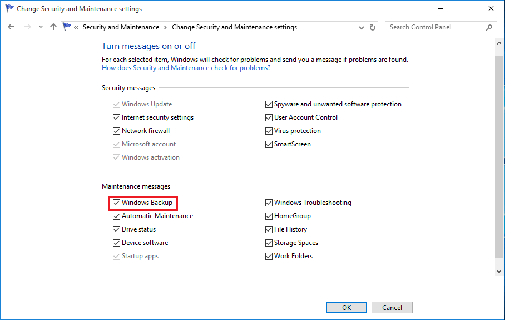Click the refresh icon in address bar
Screen dimensions: 505x320
click(373, 27)
